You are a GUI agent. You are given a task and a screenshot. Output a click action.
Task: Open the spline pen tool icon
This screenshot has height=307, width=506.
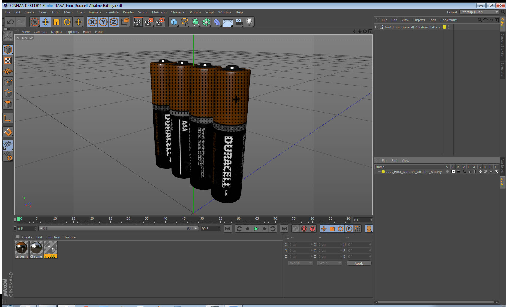tap(185, 22)
